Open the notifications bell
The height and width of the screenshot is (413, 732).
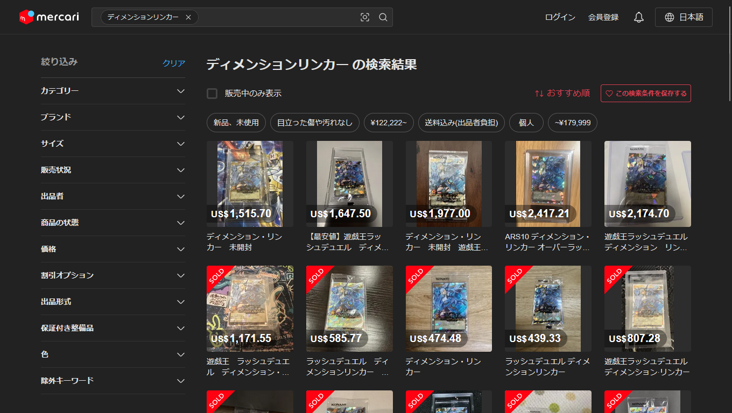639,17
